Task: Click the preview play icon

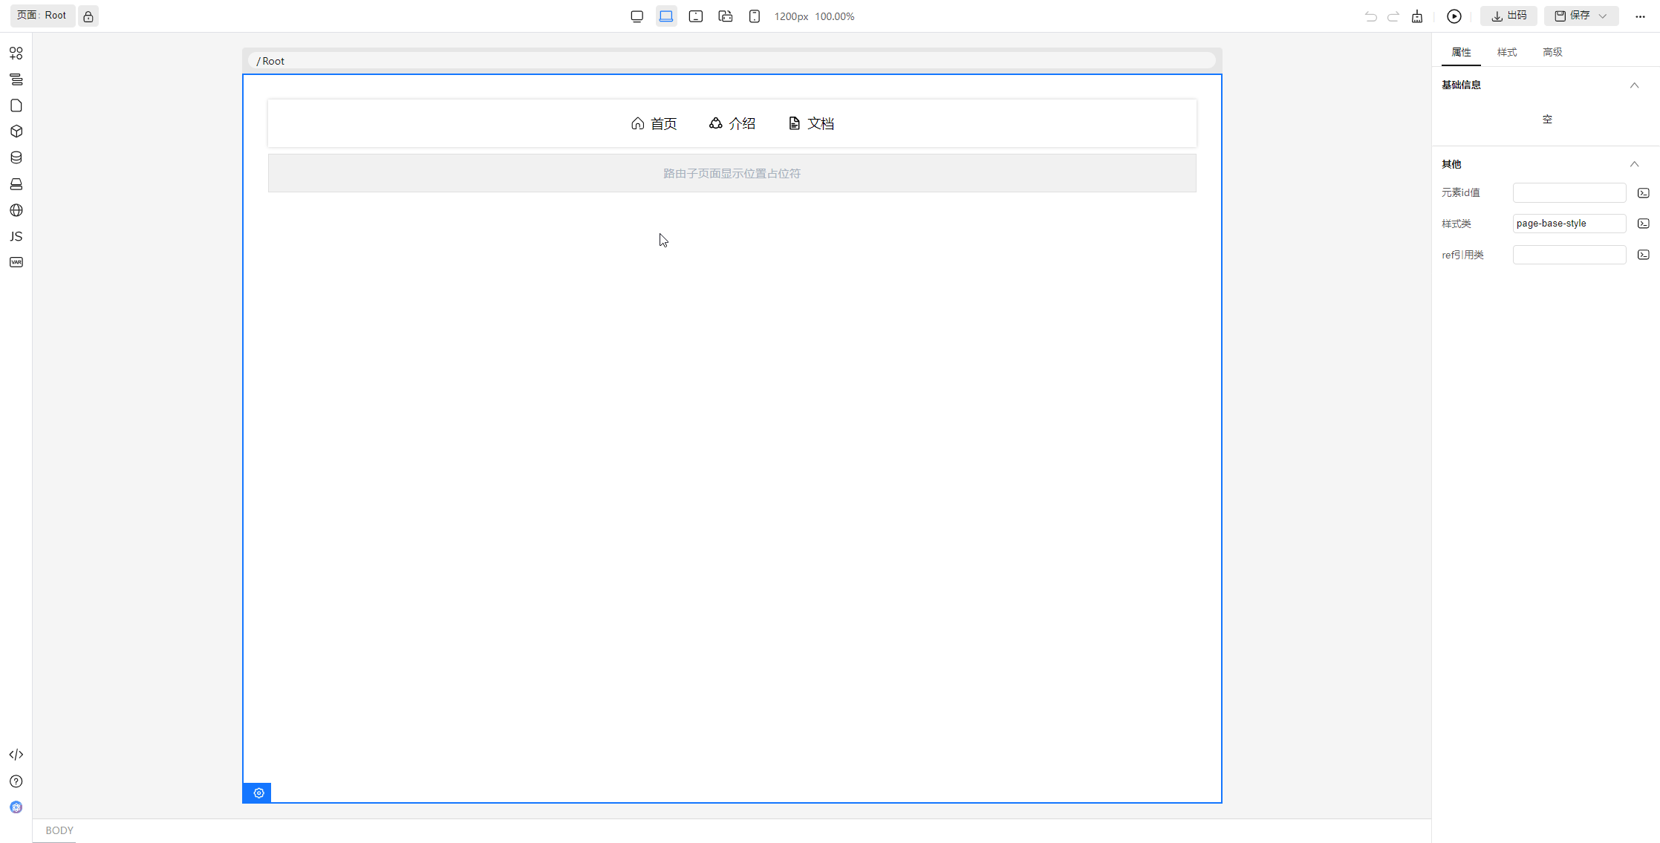Action: tap(1454, 16)
